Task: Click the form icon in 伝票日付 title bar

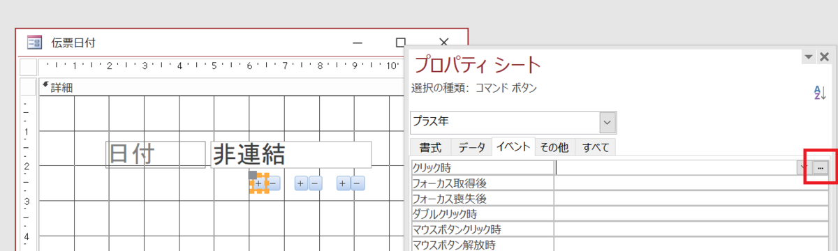Action: click(x=34, y=43)
